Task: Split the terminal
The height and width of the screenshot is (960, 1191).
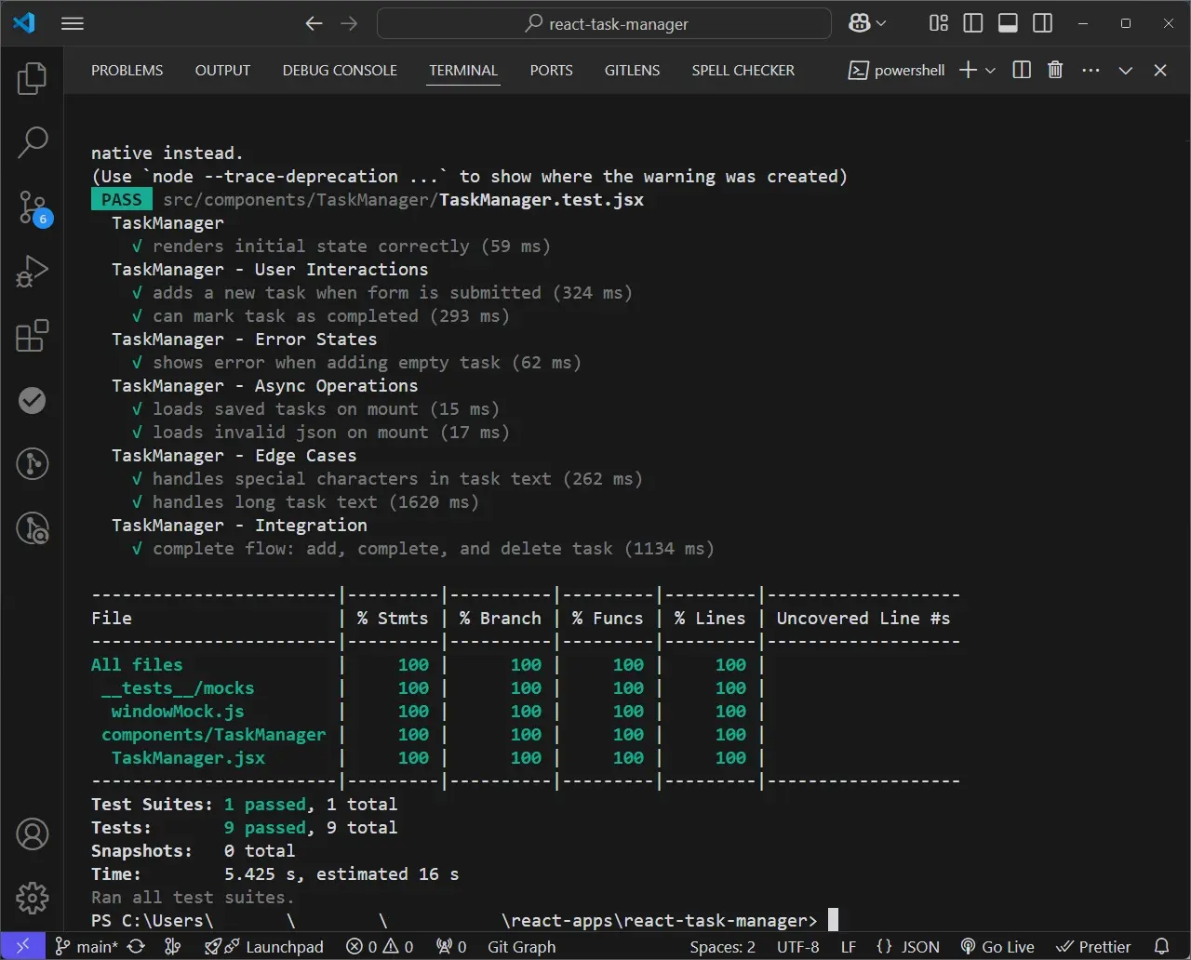Action: pos(1022,70)
